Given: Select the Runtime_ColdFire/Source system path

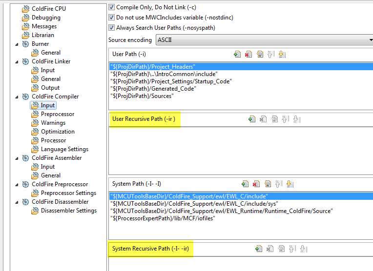Looking at the screenshot, I should pyautogui.click(x=241, y=211).
